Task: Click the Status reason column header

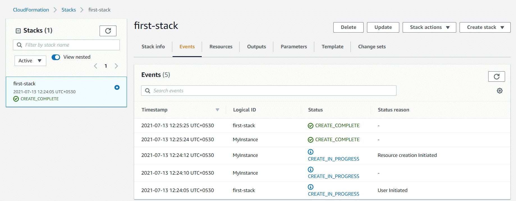Action: click(393, 110)
